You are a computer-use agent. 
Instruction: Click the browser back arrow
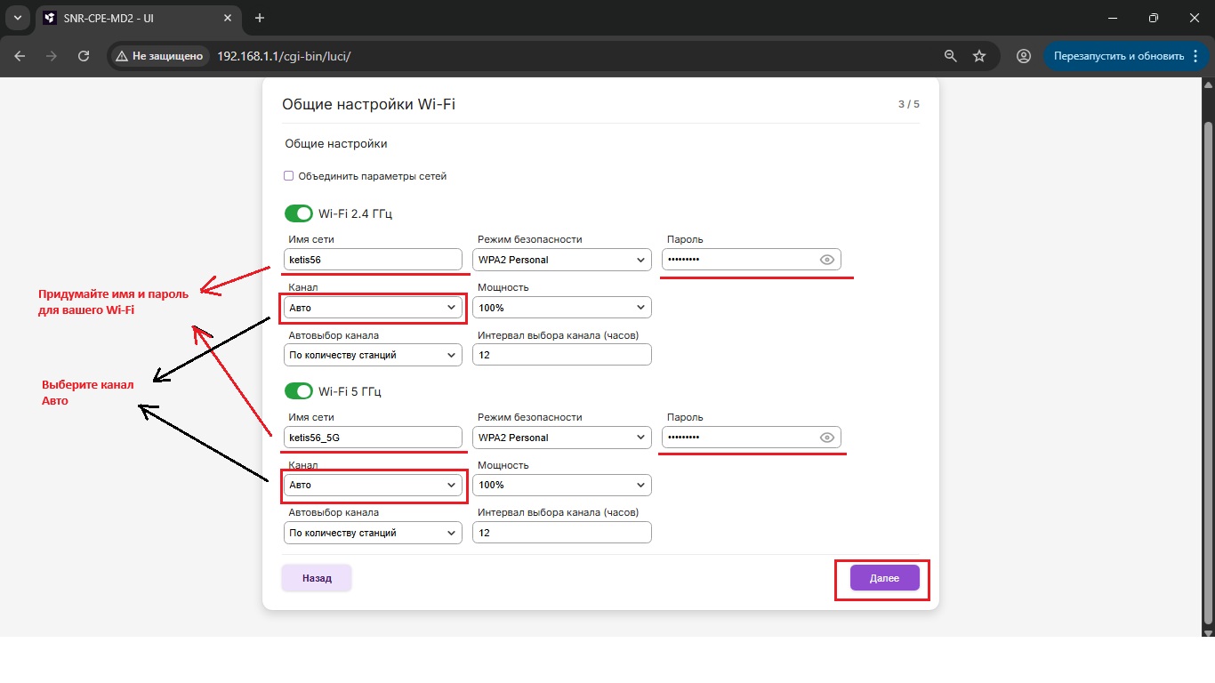[20, 56]
